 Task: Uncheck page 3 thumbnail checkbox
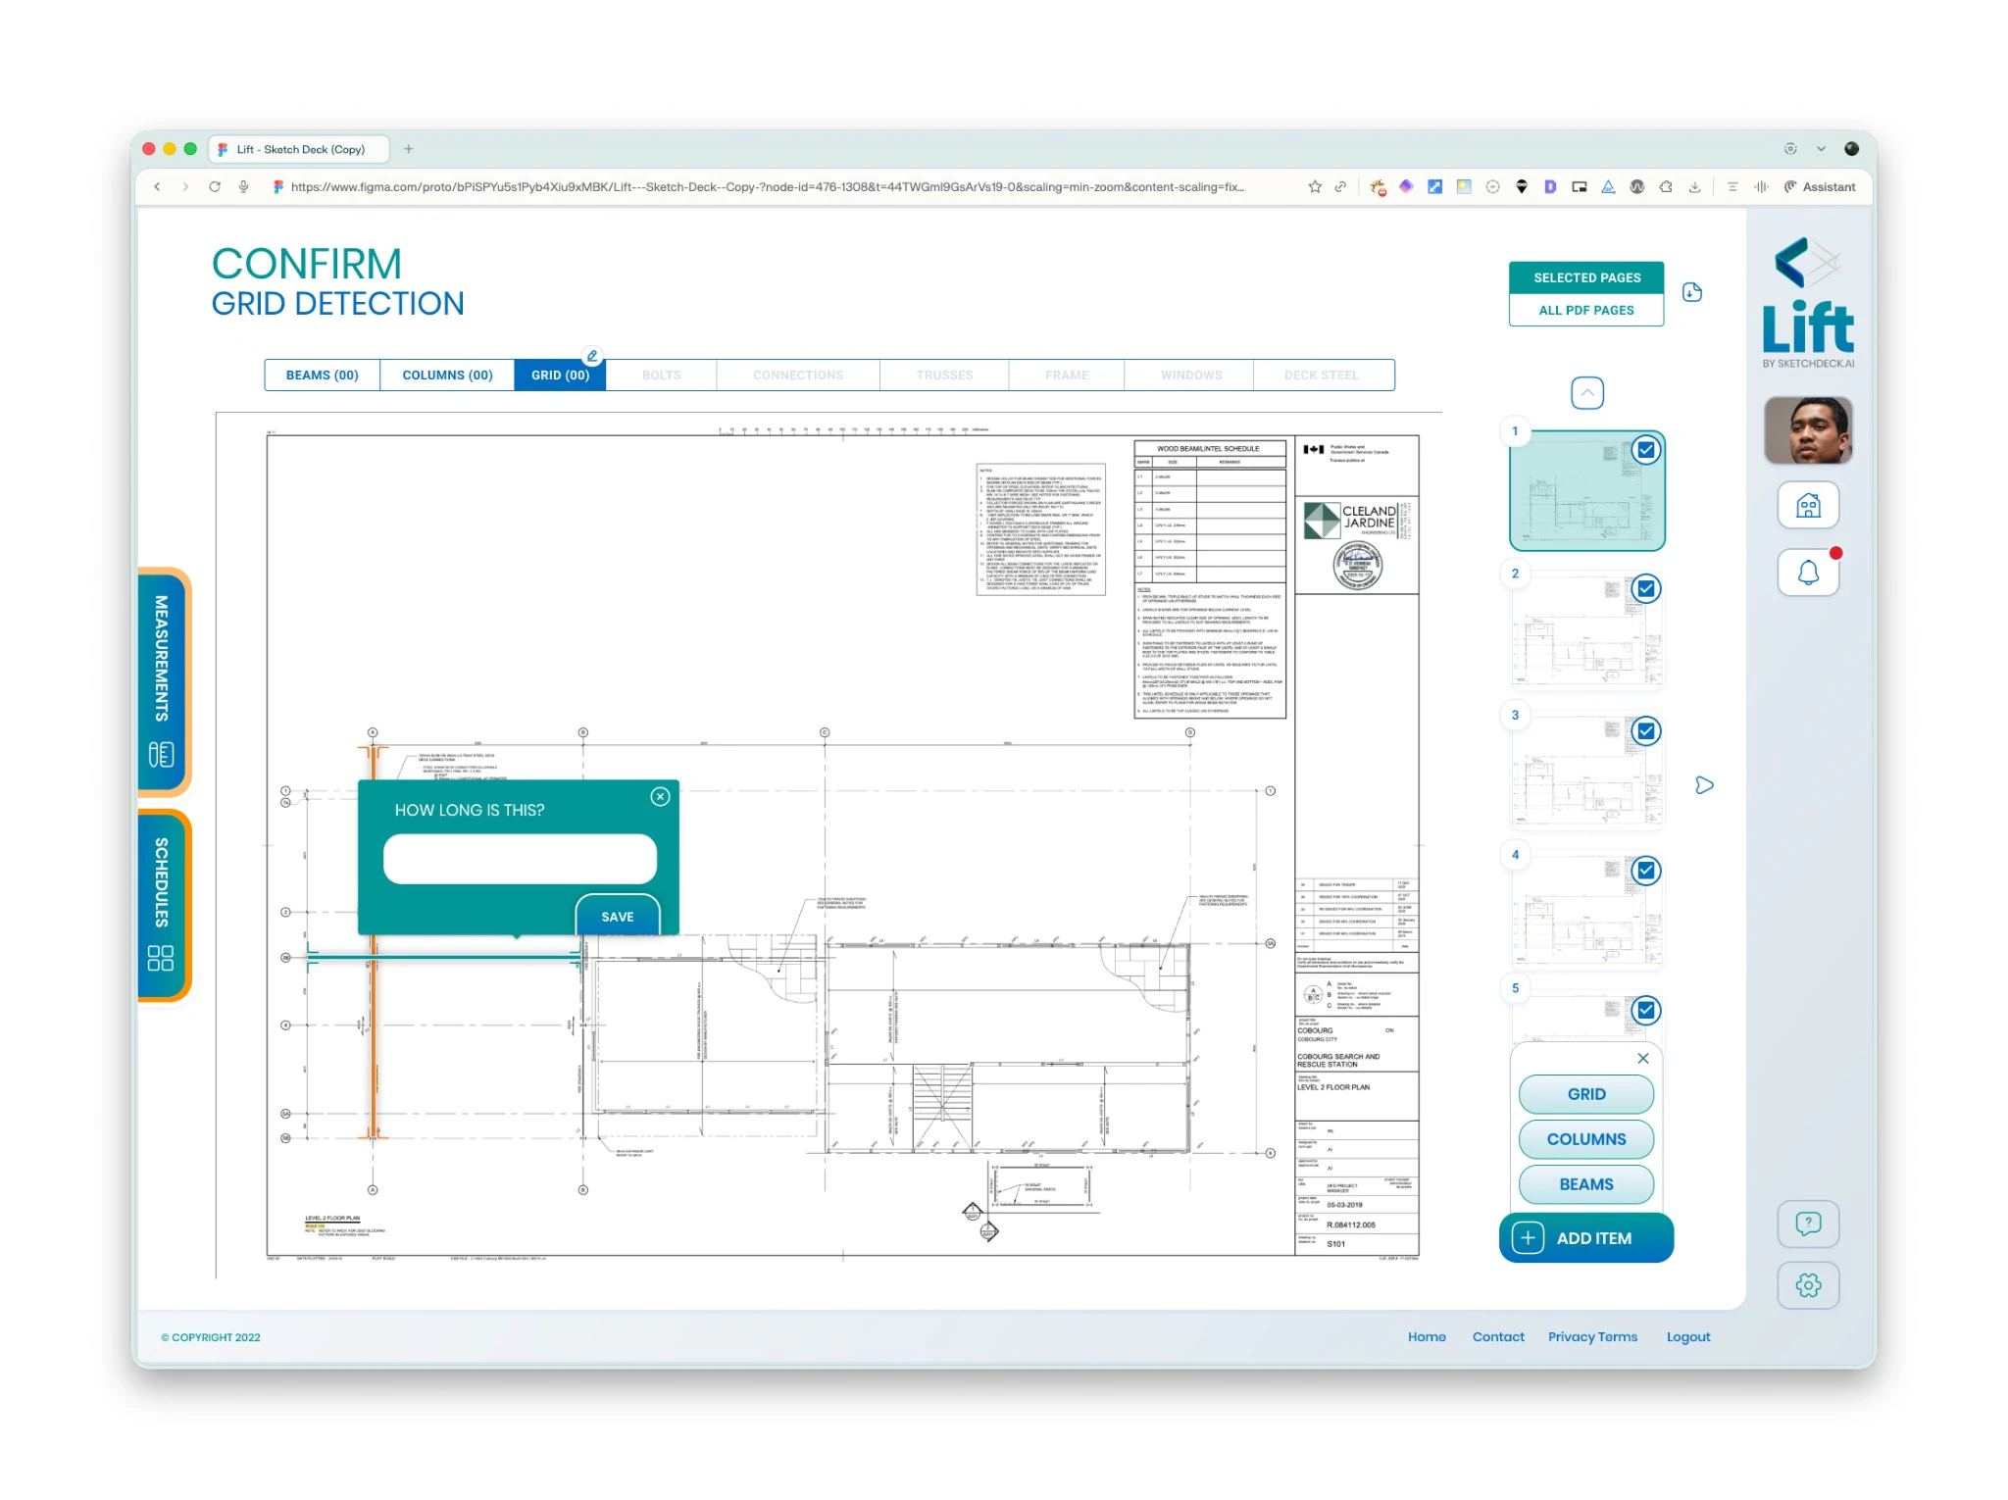pos(1646,730)
